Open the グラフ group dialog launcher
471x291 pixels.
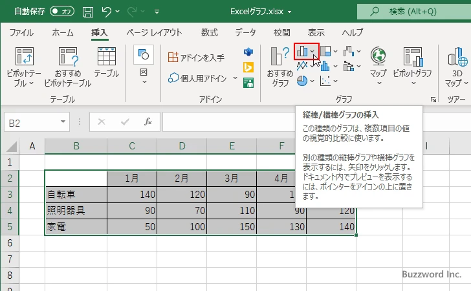click(x=433, y=100)
